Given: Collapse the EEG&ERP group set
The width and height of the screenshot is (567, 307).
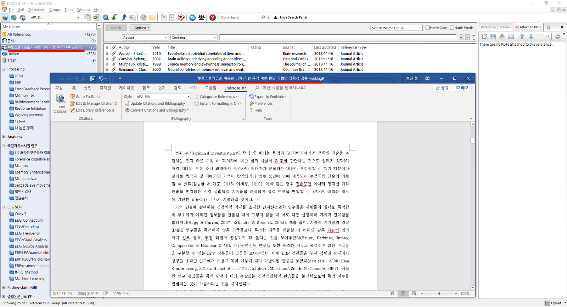Looking at the screenshot, I should coord(4,207).
